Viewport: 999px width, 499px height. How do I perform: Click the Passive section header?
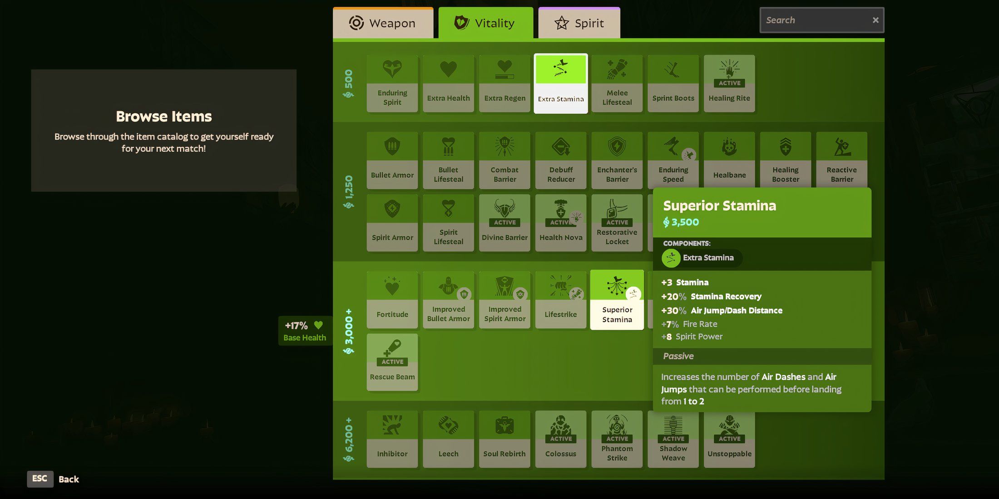click(762, 356)
